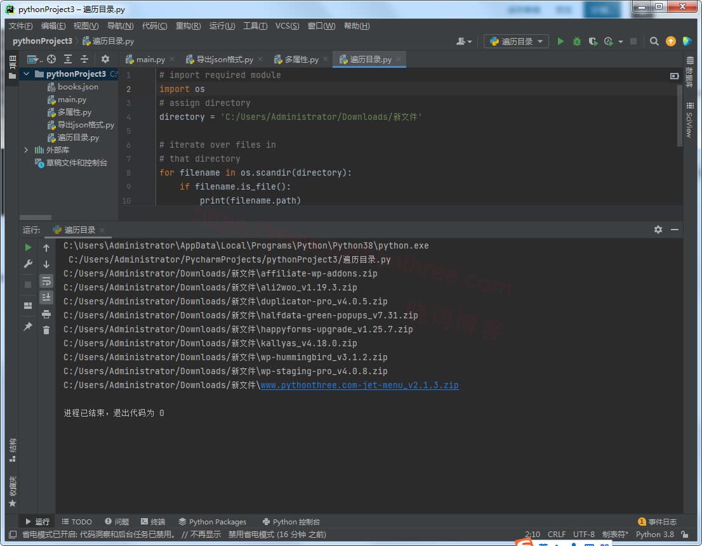The width and height of the screenshot is (702, 546).
Task: Collapse the pythonProject3 tree node
Action: point(27,74)
